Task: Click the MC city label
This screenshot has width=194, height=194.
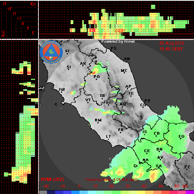Action: (124, 71)
